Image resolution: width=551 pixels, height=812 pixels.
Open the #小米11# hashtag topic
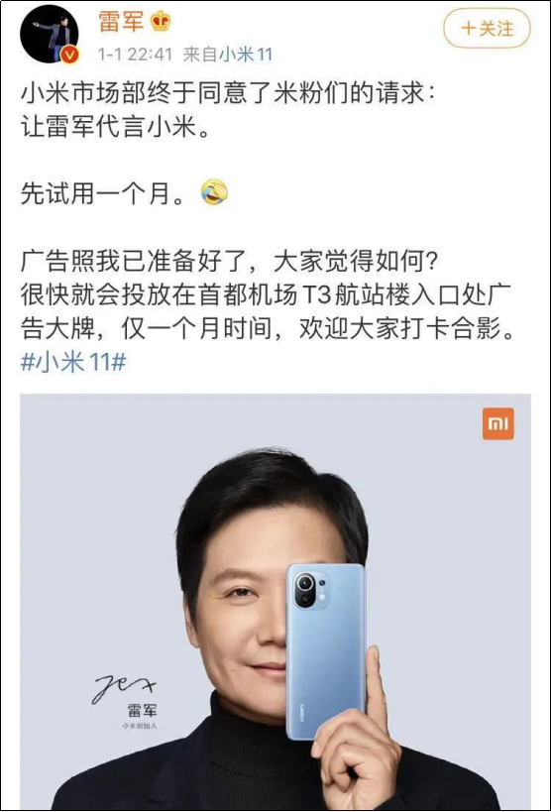(73, 362)
